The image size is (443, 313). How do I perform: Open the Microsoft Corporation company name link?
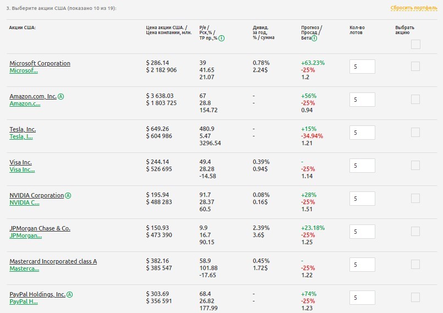(40, 63)
